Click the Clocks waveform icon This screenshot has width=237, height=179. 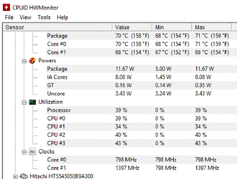point(32,152)
